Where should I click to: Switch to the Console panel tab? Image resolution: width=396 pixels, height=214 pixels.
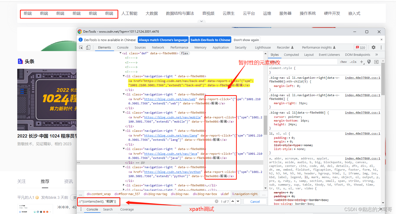pyautogui.click(x=123, y=47)
